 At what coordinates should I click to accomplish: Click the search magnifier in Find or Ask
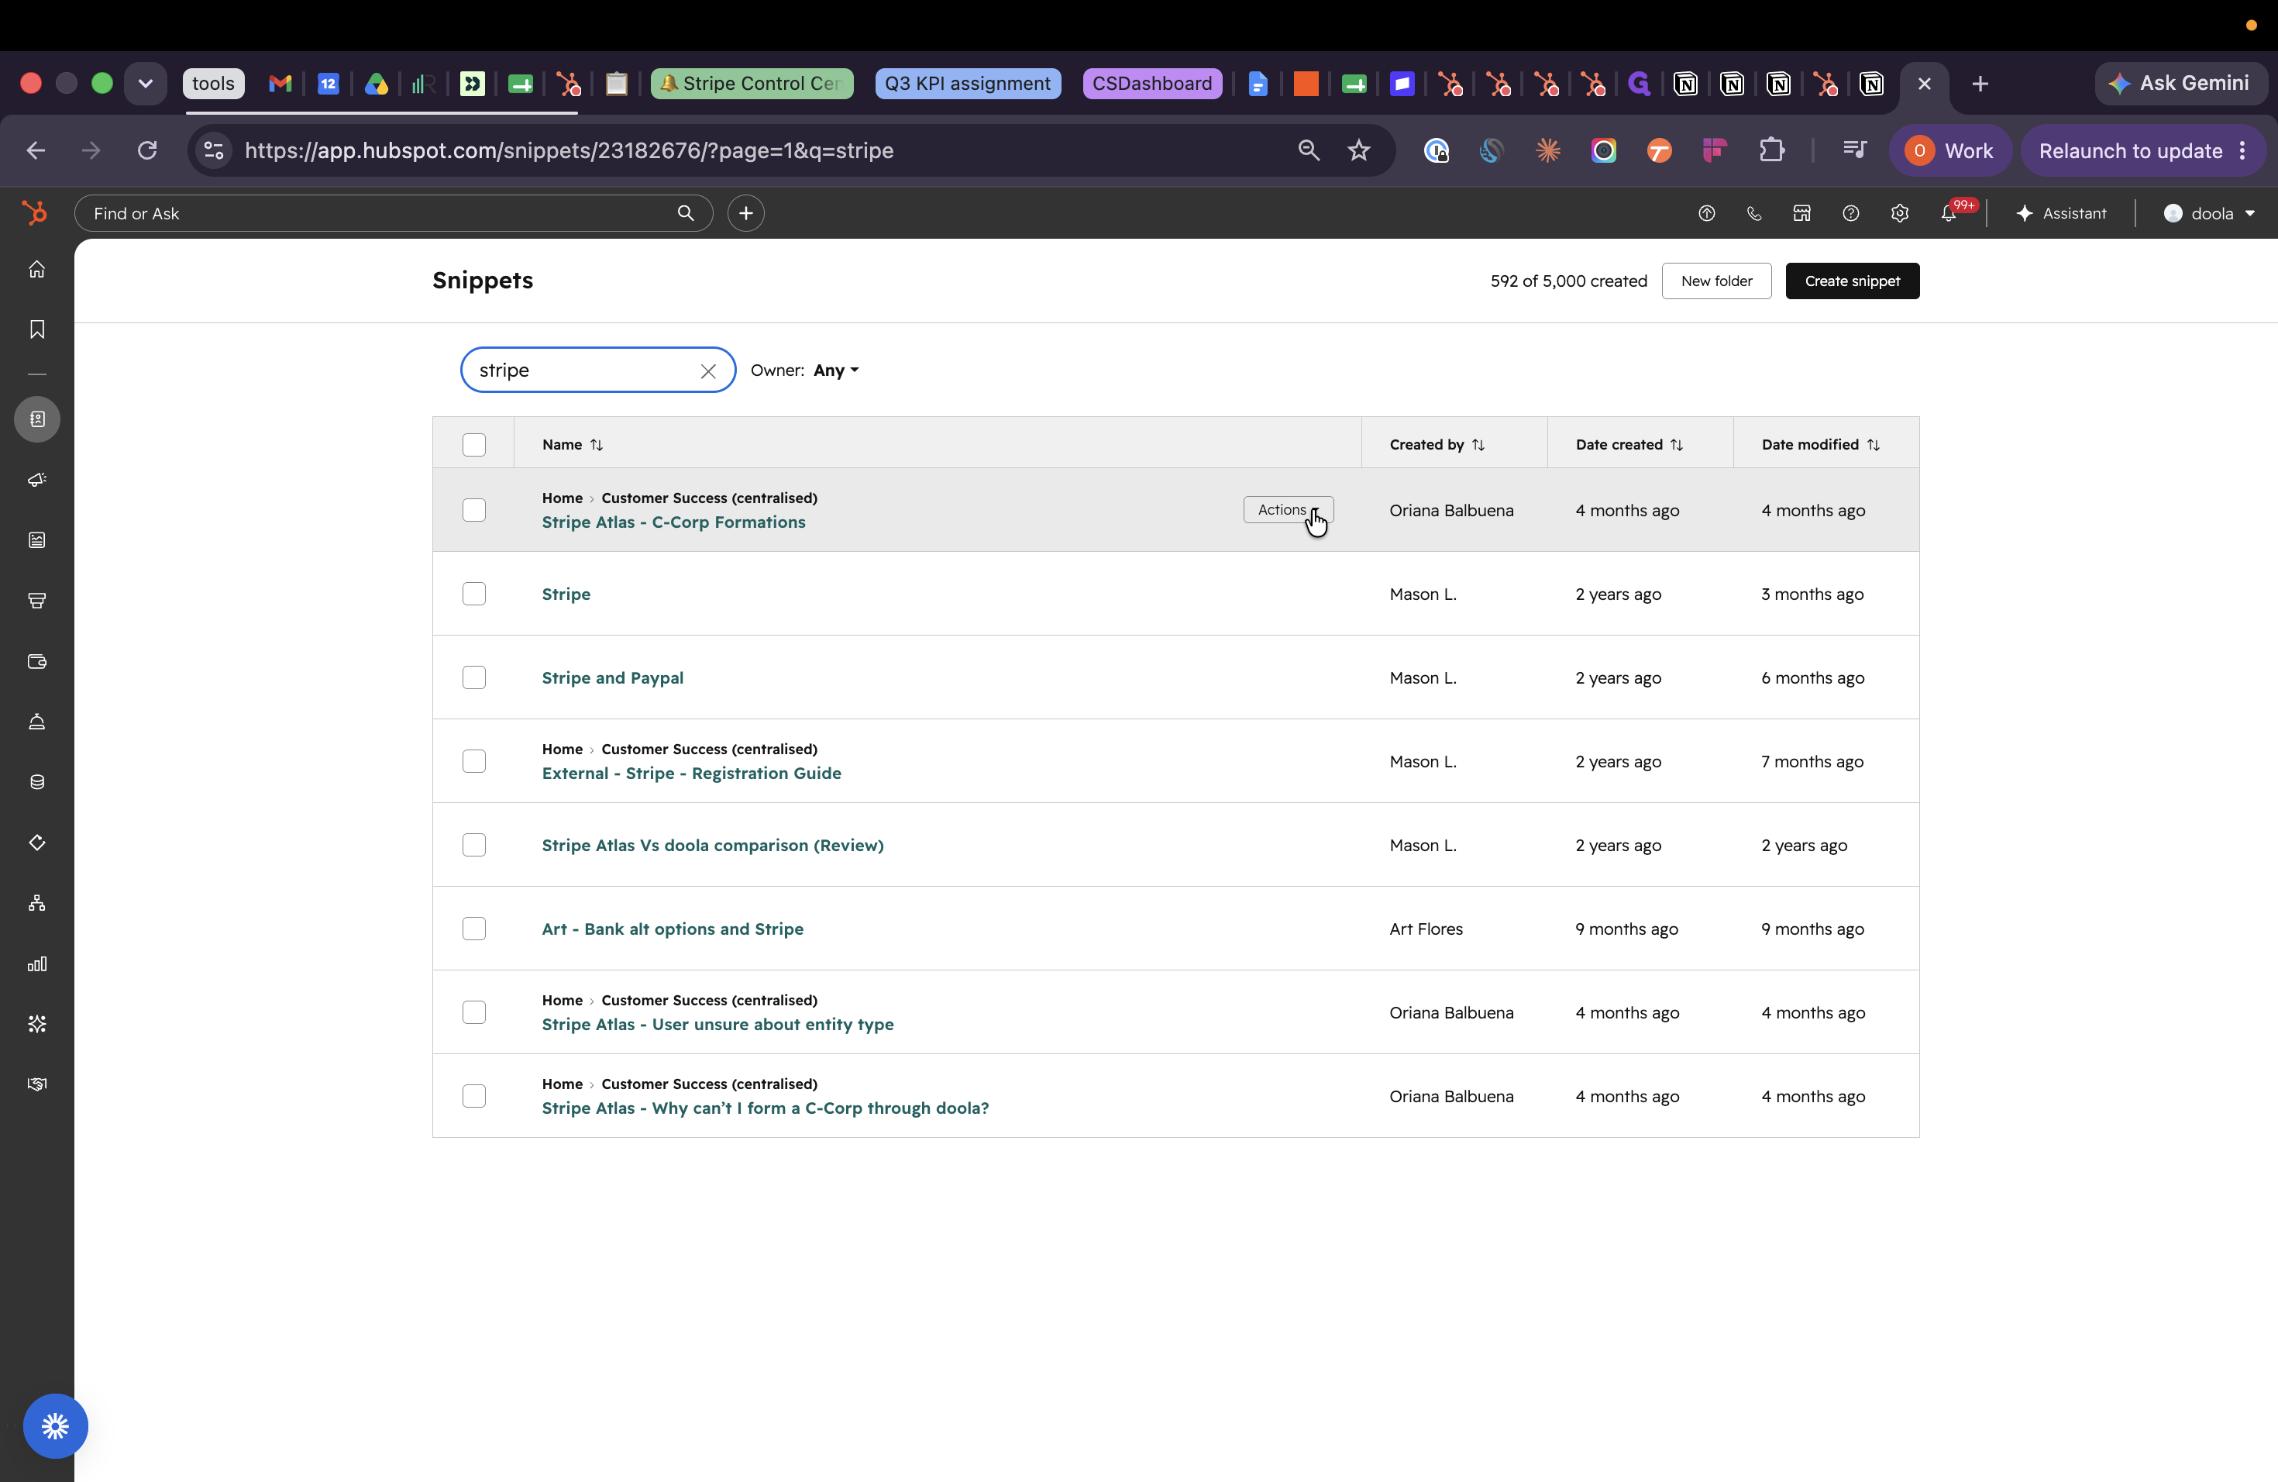tap(685, 212)
